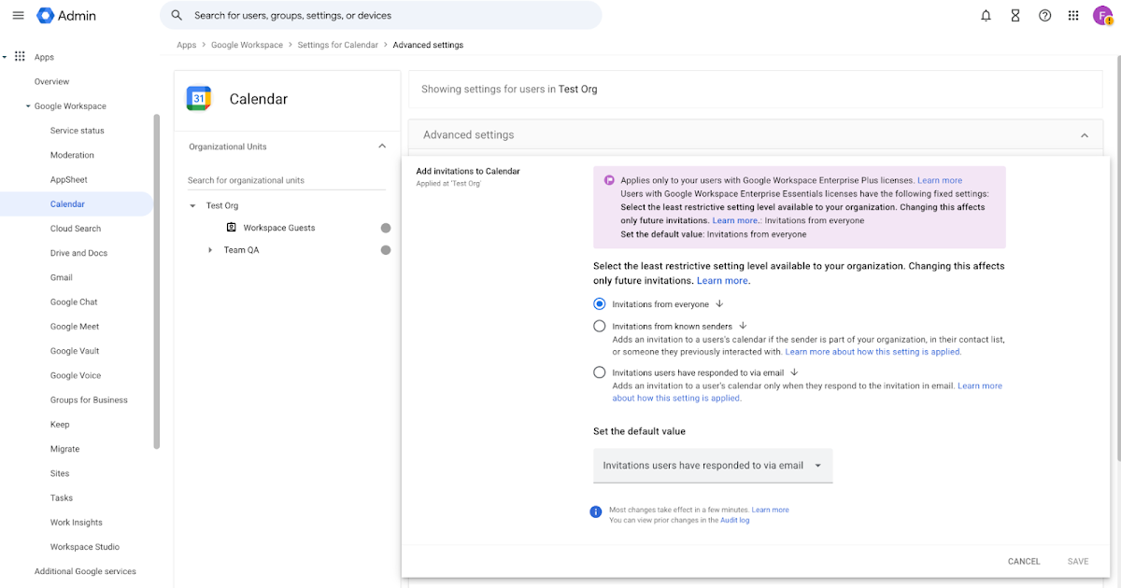The height and width of the screenshot is (588, 1121).
Task: Click the arrow beside Invitations from everyone
Action: [x=719, y=304]
